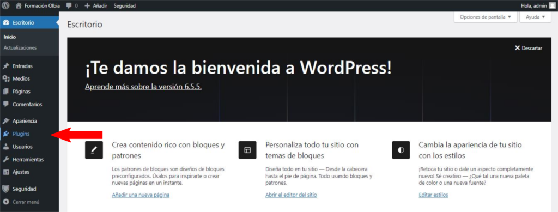This screenshot has width=558, height=212.
Task: Click the Ajustes settings icon
Action: (x=5, y=172)
